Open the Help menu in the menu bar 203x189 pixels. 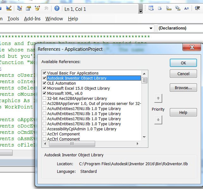click(73, 19)
